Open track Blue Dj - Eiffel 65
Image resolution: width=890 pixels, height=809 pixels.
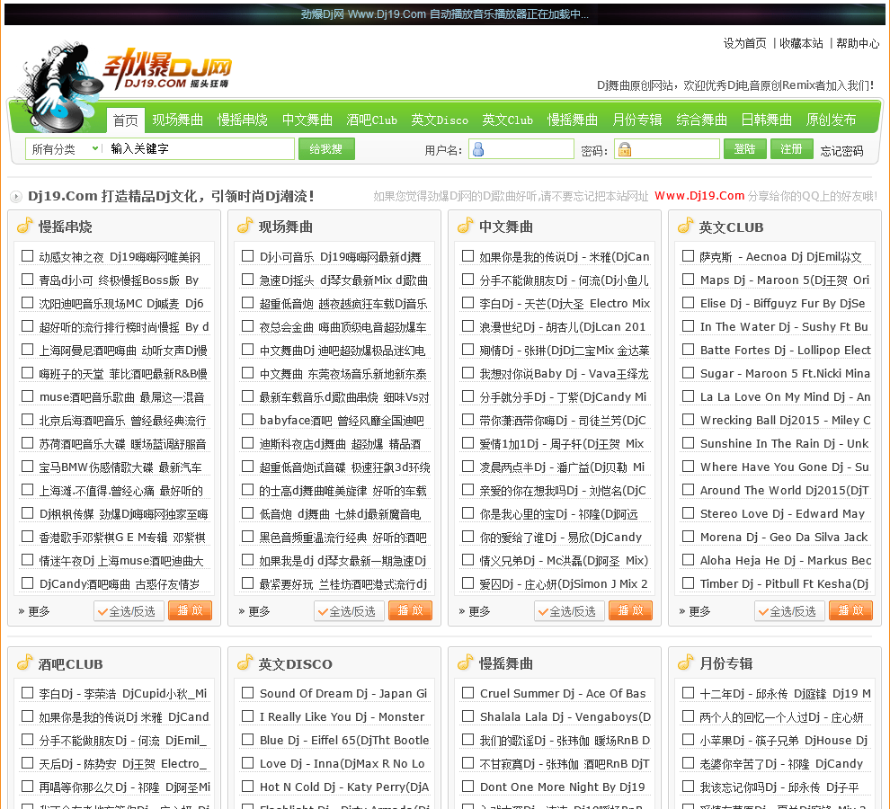[344, 741]
